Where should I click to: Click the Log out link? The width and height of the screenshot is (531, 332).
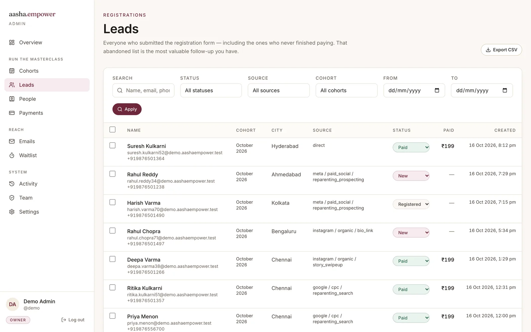click(x=73, y=320)
